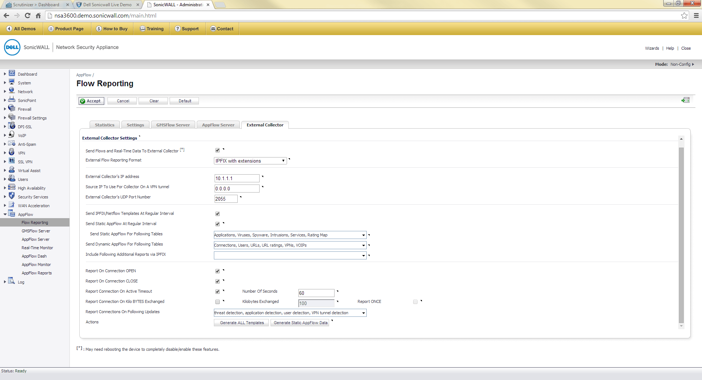This screenshot has width=702, height=380.
Task: Click External Collector's UDP Port Number field
Action: pyautogui.click(x=226, y=199)
